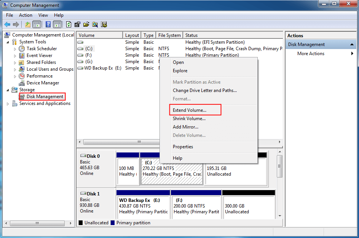This screenshot has height=238, width=359.
Task: Toggle Show/Hide Action Pane toolbar button
Action: [x=57, y=24]
